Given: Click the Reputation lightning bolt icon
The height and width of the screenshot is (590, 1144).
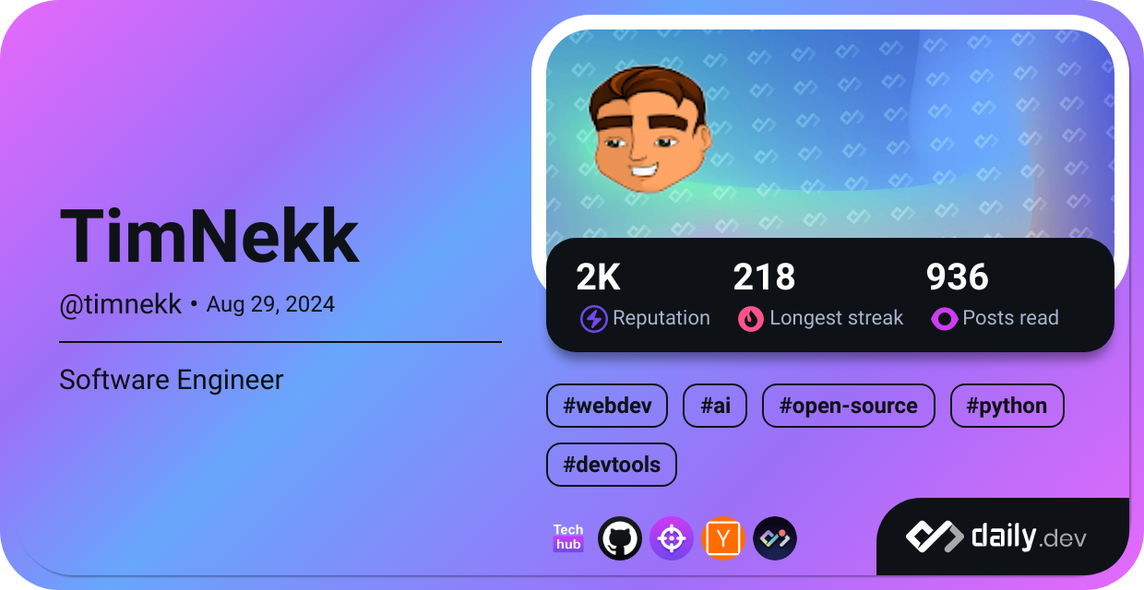Looking at the screenshot, I should [593, 319].
